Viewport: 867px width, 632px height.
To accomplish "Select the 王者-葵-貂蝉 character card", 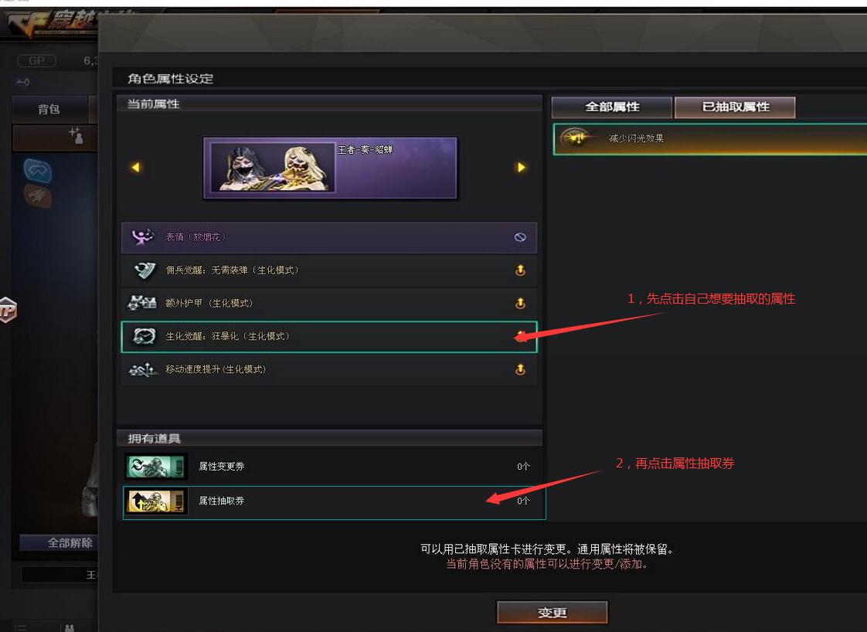I will pos(330,168).
